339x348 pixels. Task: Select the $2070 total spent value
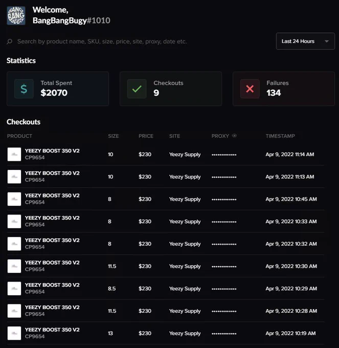tap(54, 93)
